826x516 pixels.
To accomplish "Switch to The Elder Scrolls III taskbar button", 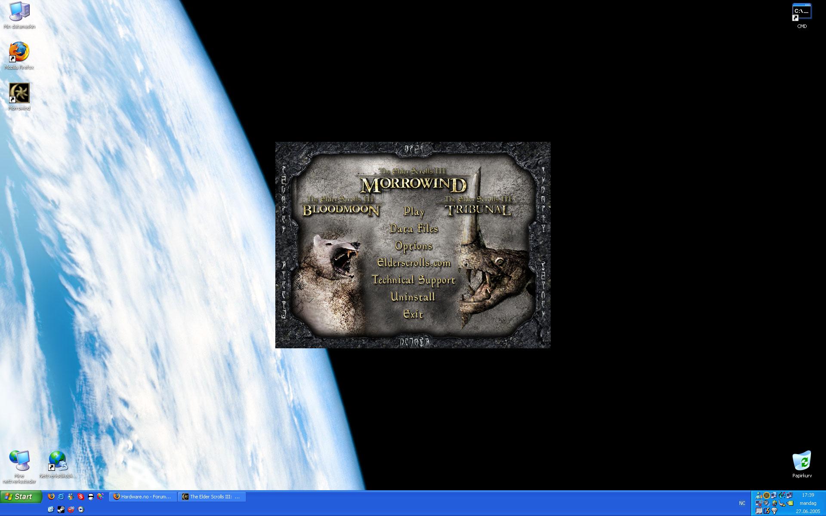I will coord(212,497).
